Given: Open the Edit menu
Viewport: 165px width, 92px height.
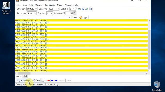Looking at the screenshot, I should click(31, 5).
